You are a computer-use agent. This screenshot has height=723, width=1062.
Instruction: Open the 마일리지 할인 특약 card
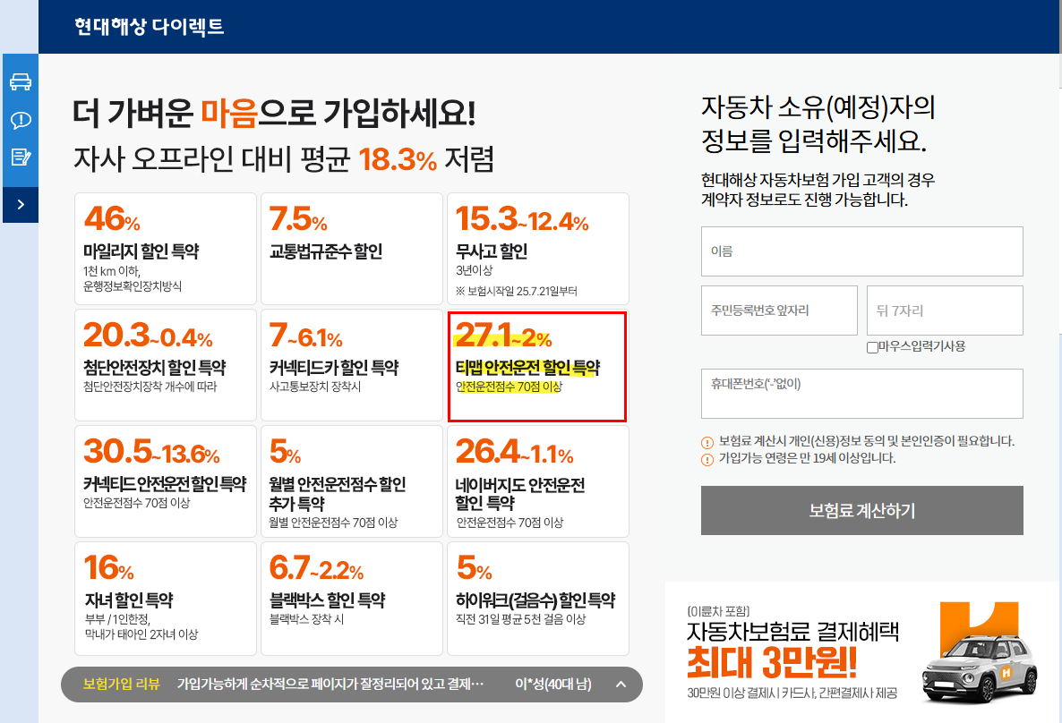[166, 249]
